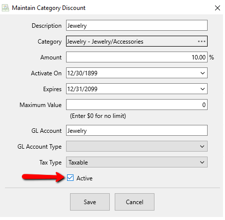
Task: Expand the Activate On date dropdown arrow
Action: click(203, 73)
